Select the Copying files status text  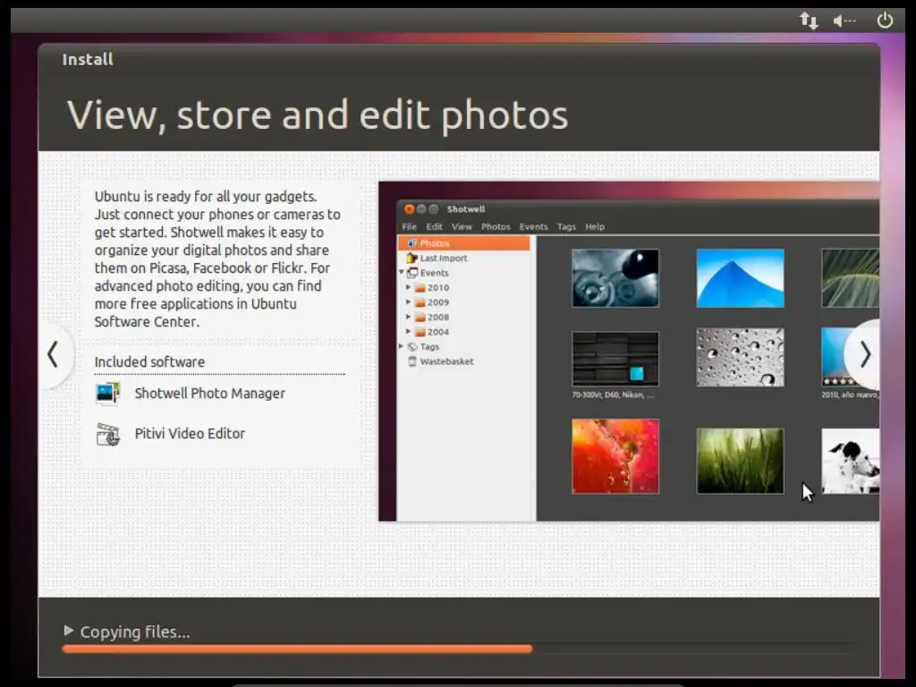(x=135, y=632)
